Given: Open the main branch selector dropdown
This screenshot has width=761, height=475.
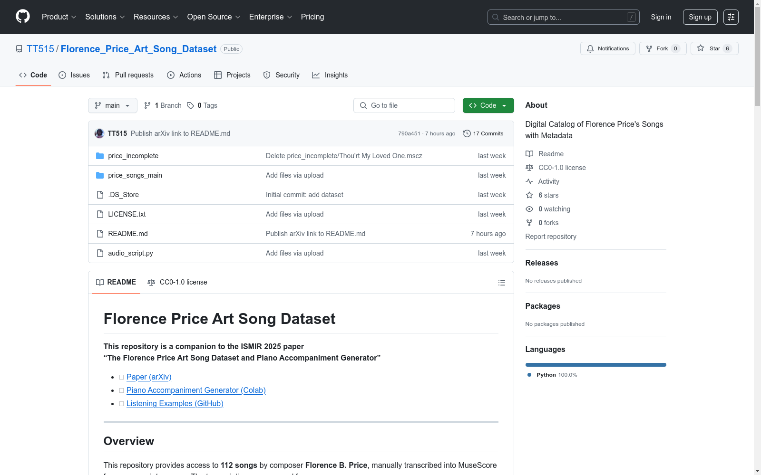Looking at the screenshot, I should pyautogui.click(x=113, y=105).
